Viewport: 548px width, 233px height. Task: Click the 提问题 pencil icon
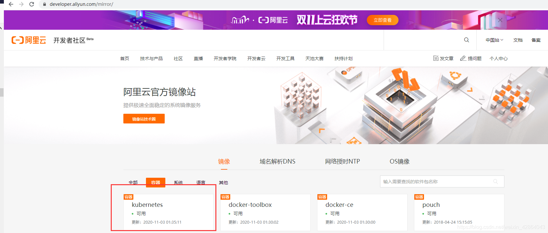[x=463, y=58]
